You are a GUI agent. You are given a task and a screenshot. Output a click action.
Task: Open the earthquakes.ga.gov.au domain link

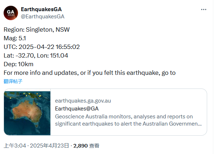point(83,101)
